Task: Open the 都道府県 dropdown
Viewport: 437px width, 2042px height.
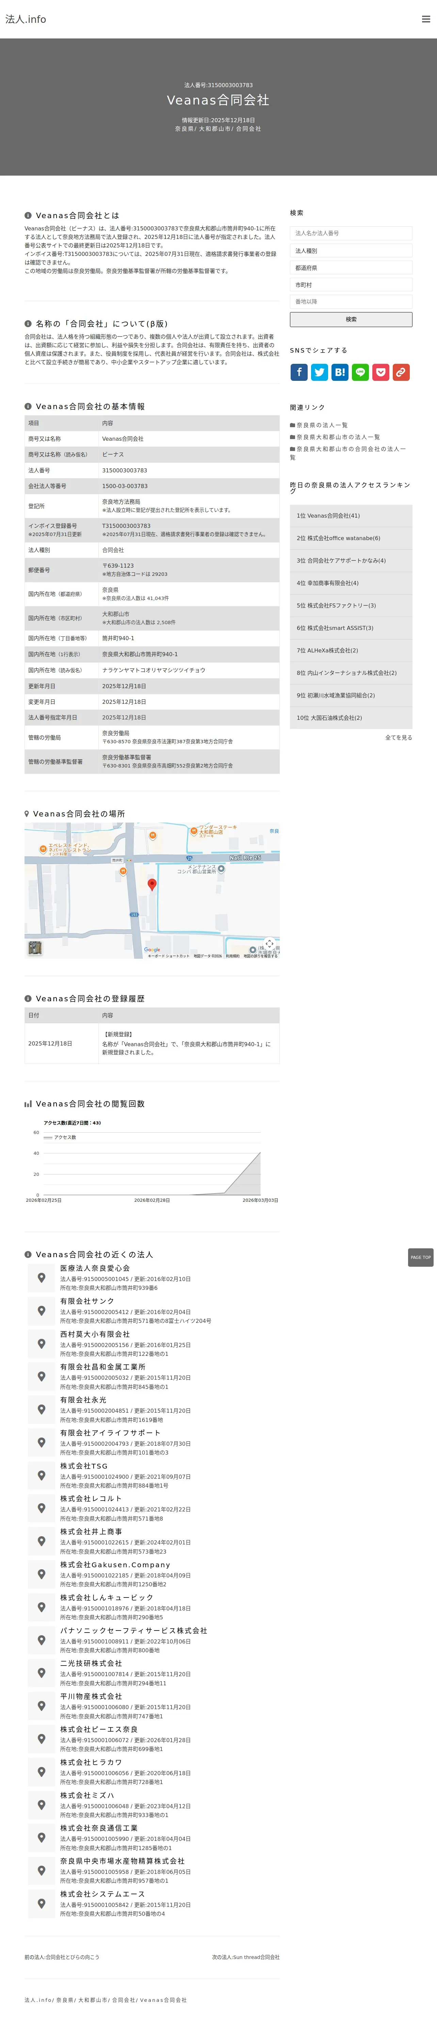Action: point(351,268)
